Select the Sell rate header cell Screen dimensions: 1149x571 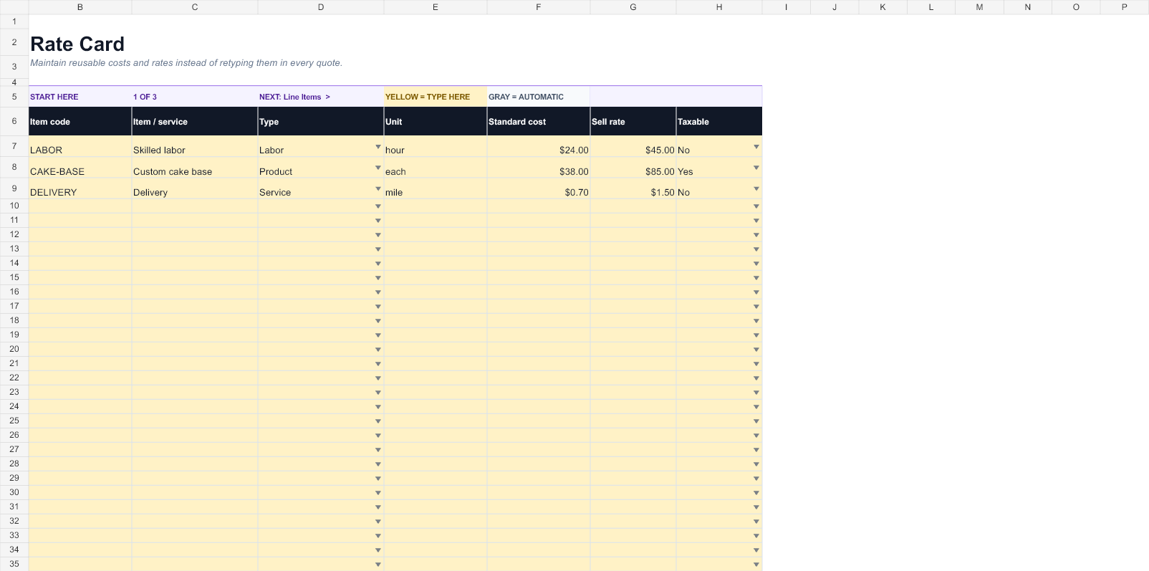[x=633, y=121]
